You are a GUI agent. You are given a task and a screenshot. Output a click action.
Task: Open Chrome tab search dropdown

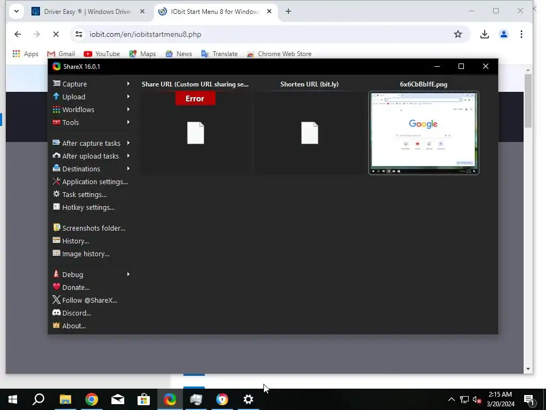(17, 11)
